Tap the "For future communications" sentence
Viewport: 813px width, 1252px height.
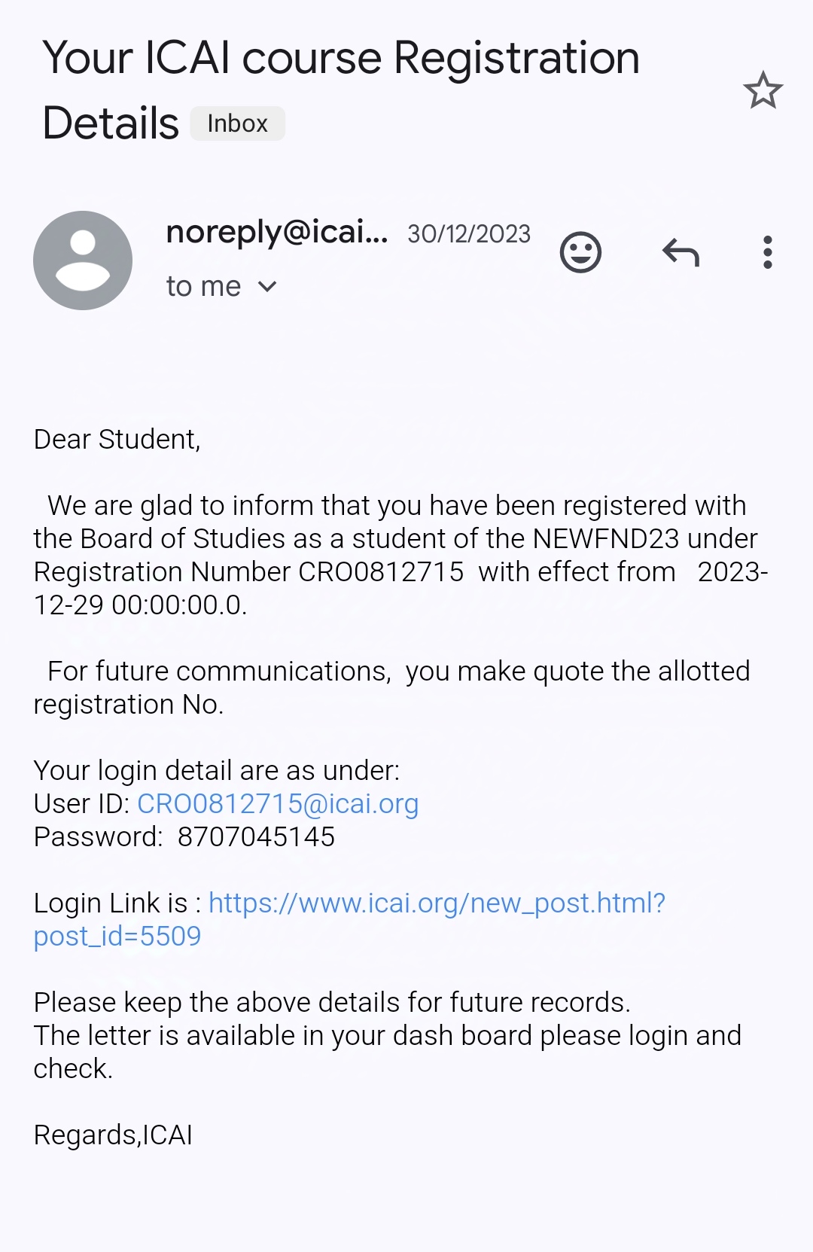398,672
